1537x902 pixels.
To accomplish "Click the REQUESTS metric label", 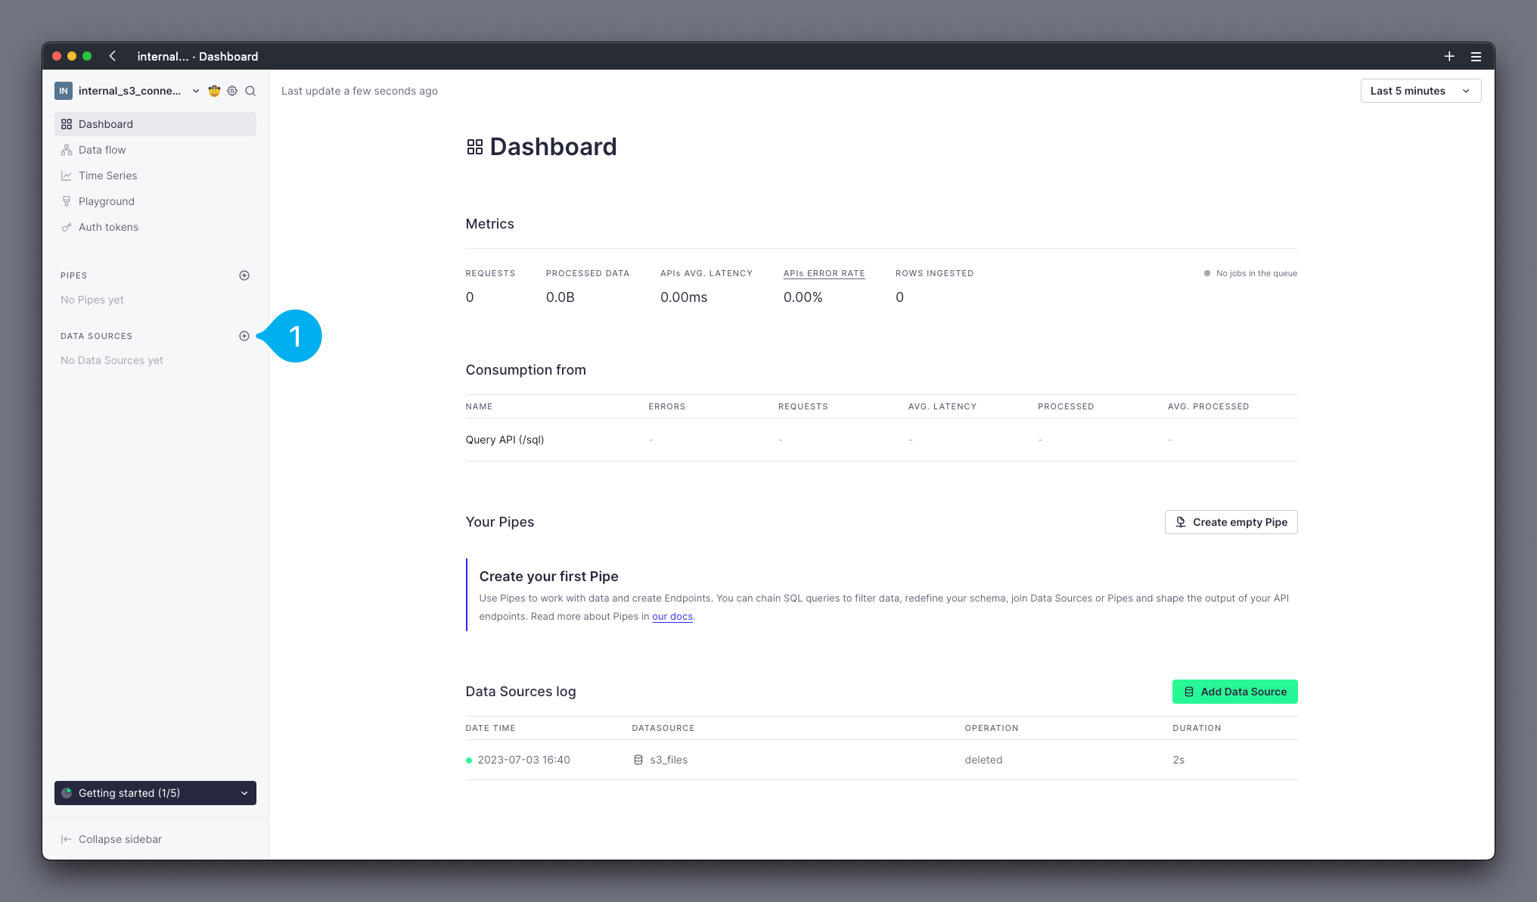I will point(490,273).
